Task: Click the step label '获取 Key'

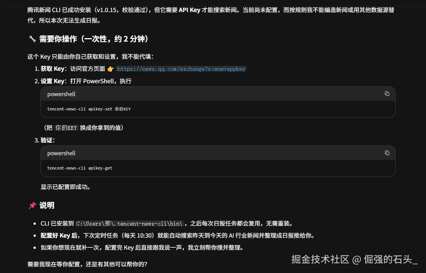Action: point(53,69)
